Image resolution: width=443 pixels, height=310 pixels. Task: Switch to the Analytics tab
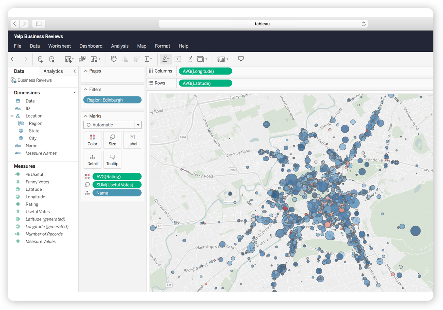[x=53, y=71]
